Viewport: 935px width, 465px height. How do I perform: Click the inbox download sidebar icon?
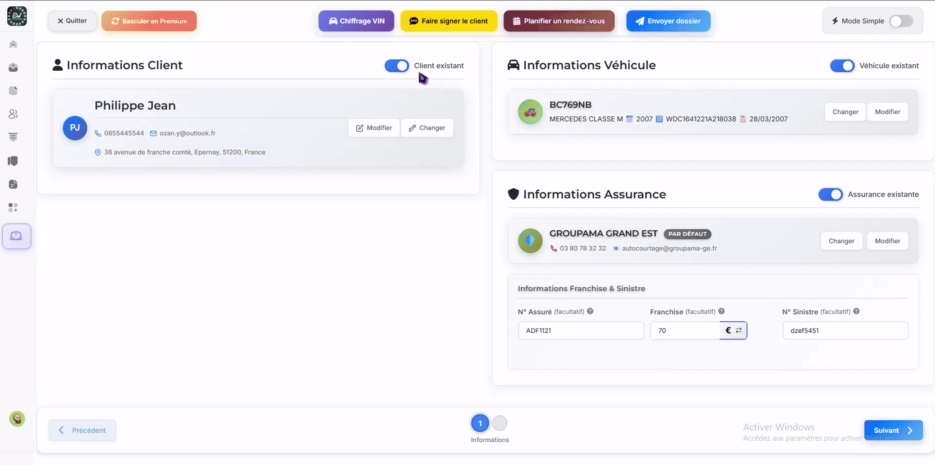click(x=13, y=67)
